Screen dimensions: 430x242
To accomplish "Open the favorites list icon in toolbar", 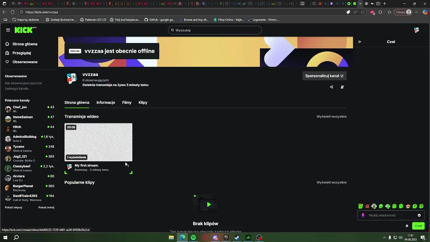I will tap(389, 12).
